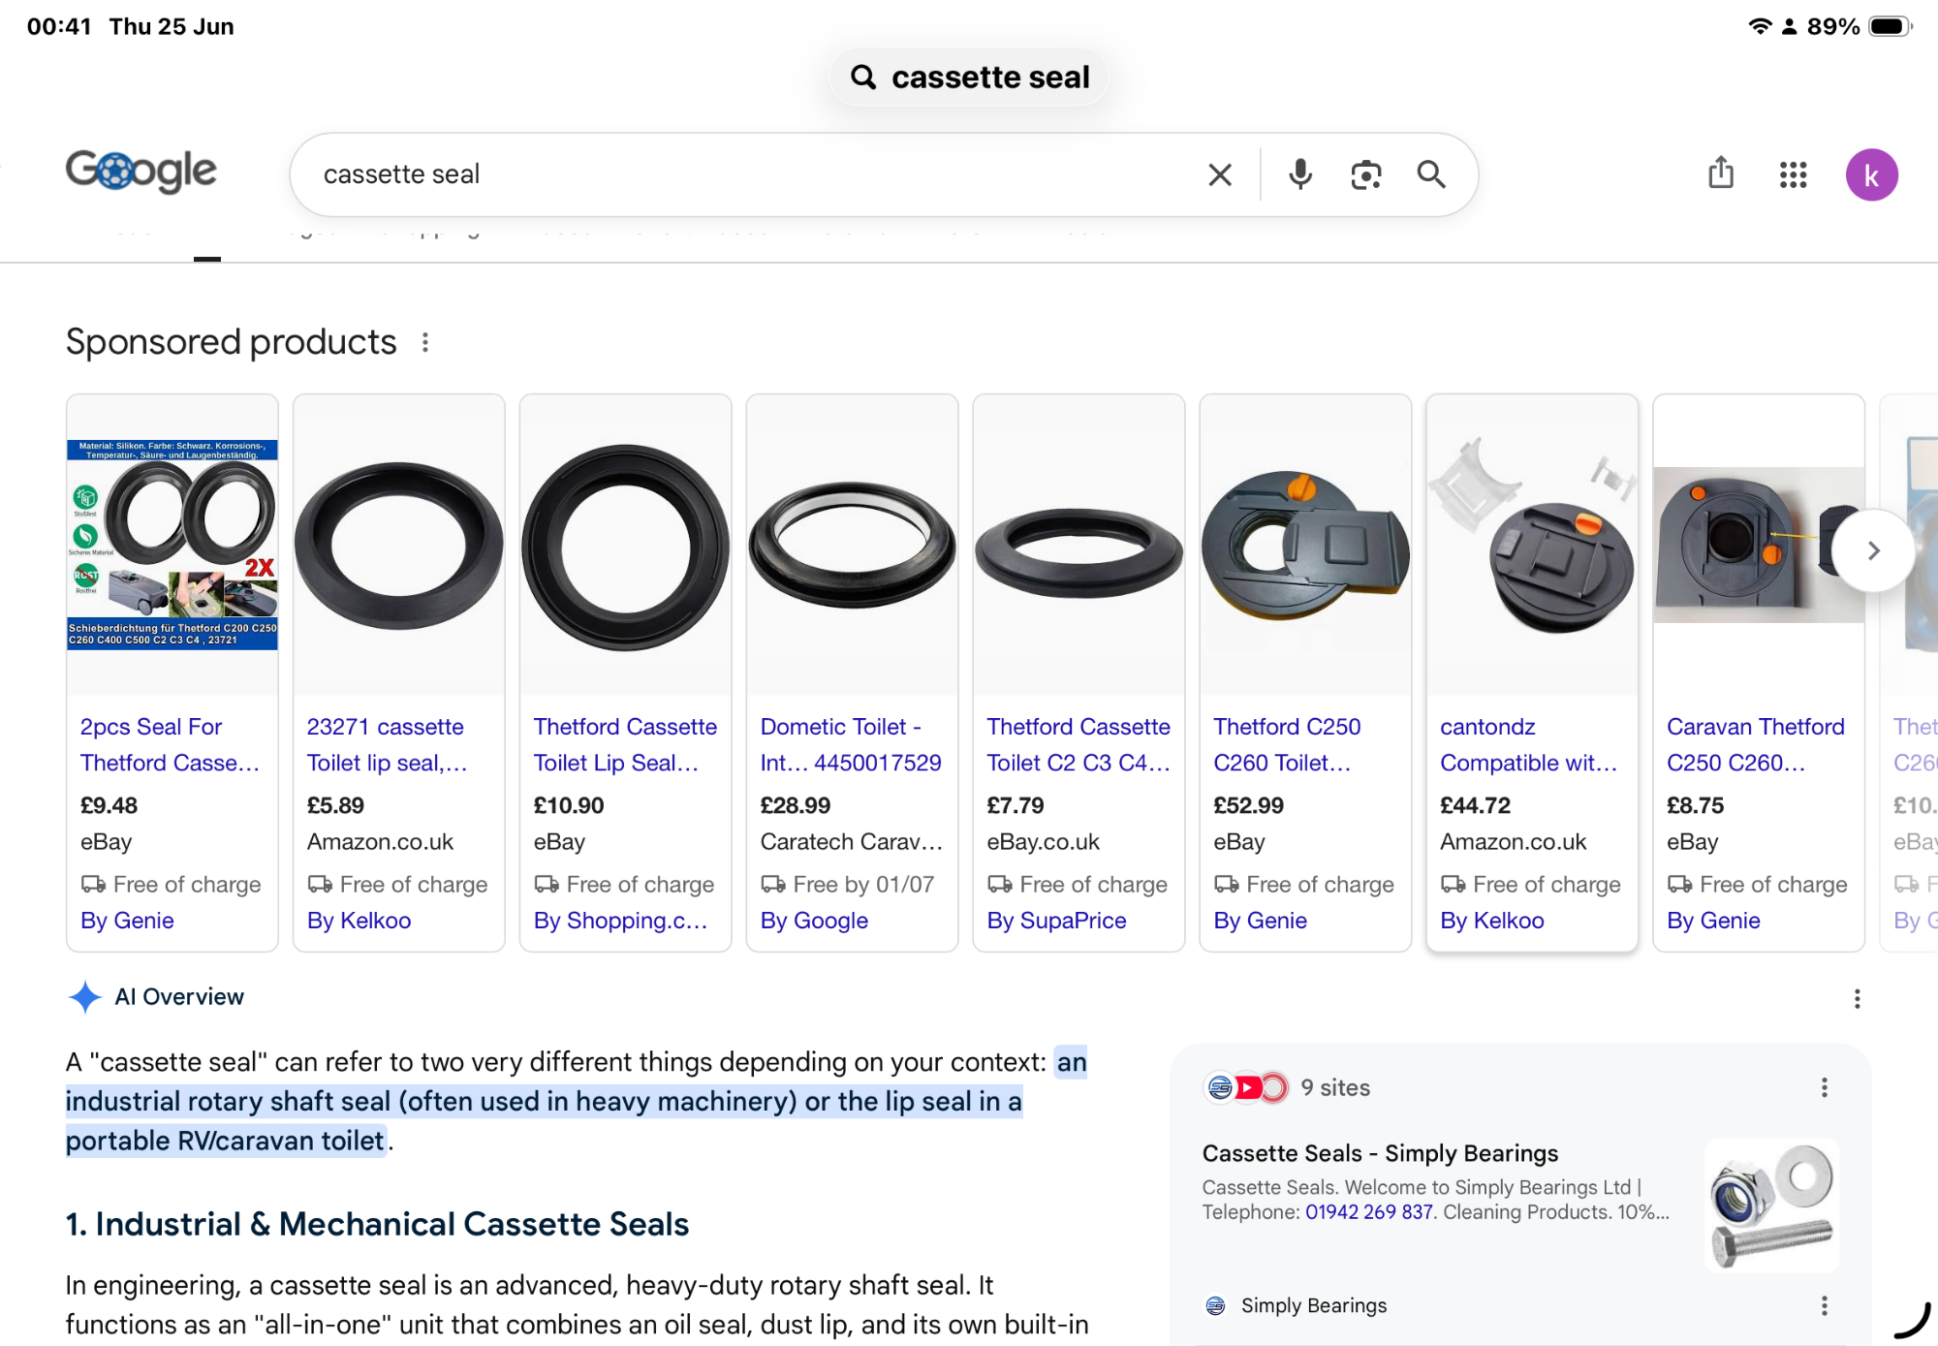Open Dometic Toilet 4450017529 product link
The image size is (1938, 1346).
tap(850, 744)
